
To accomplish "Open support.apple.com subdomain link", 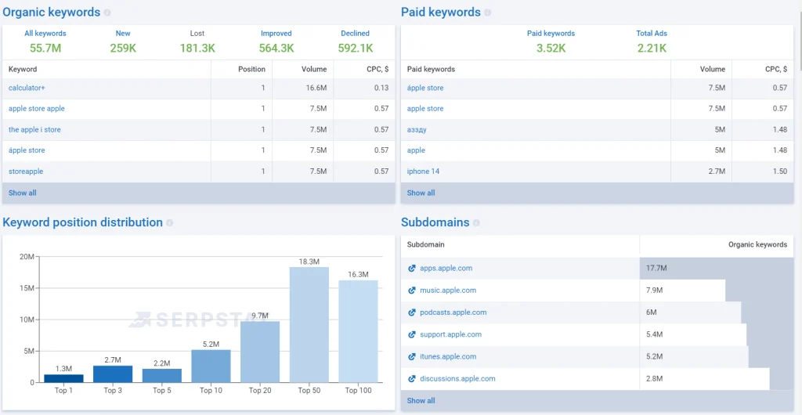I will click(x=450, y=335).
